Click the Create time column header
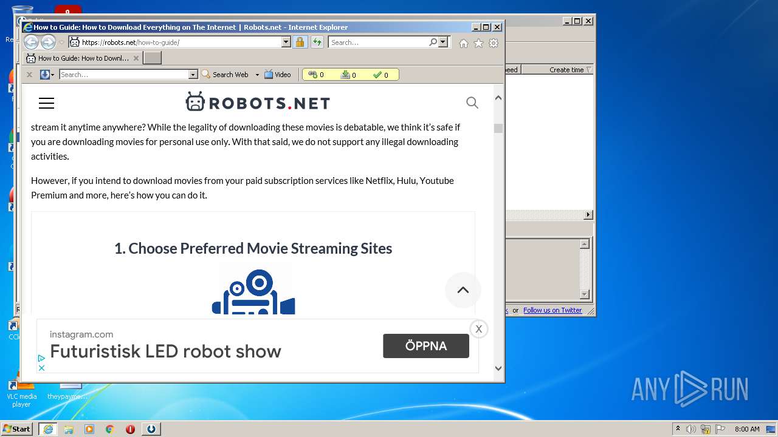This screenshot has height=437, width=778. [x=566, y=70]
